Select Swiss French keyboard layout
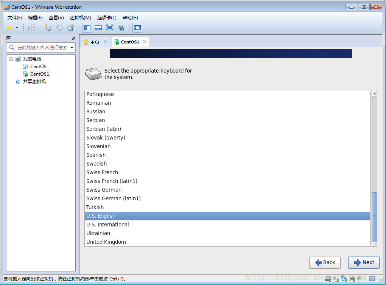 (x=227, y=172)
